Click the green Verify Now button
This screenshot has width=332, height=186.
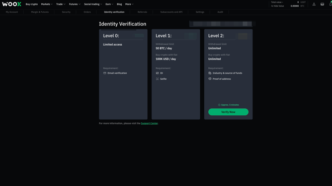point(228,112)
